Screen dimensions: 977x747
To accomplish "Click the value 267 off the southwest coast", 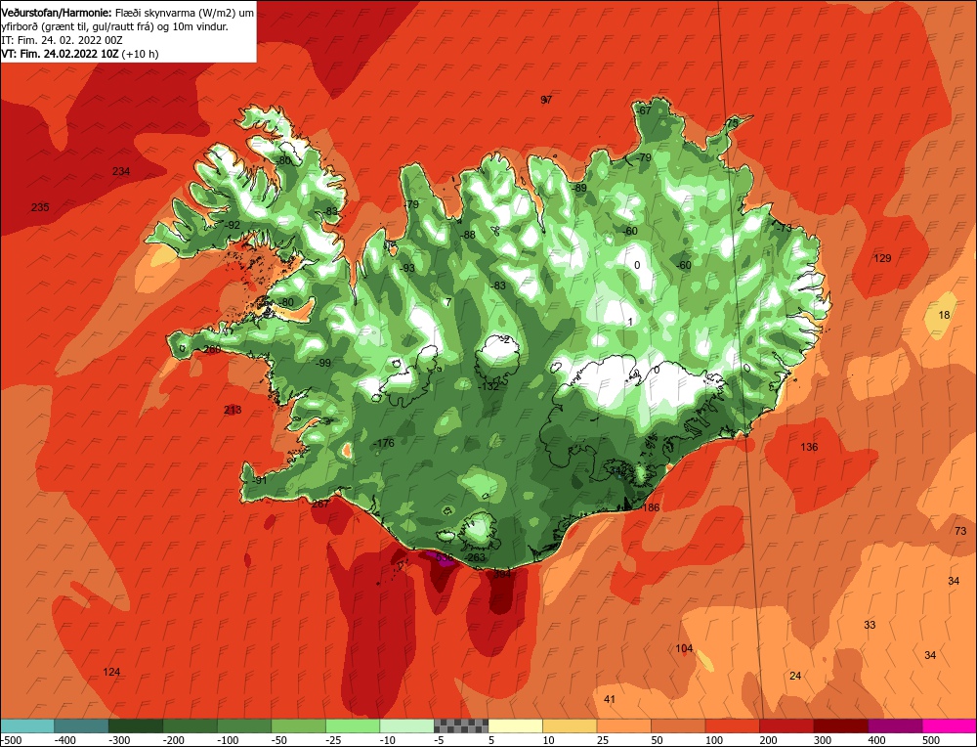I will (x=320, y=504).
